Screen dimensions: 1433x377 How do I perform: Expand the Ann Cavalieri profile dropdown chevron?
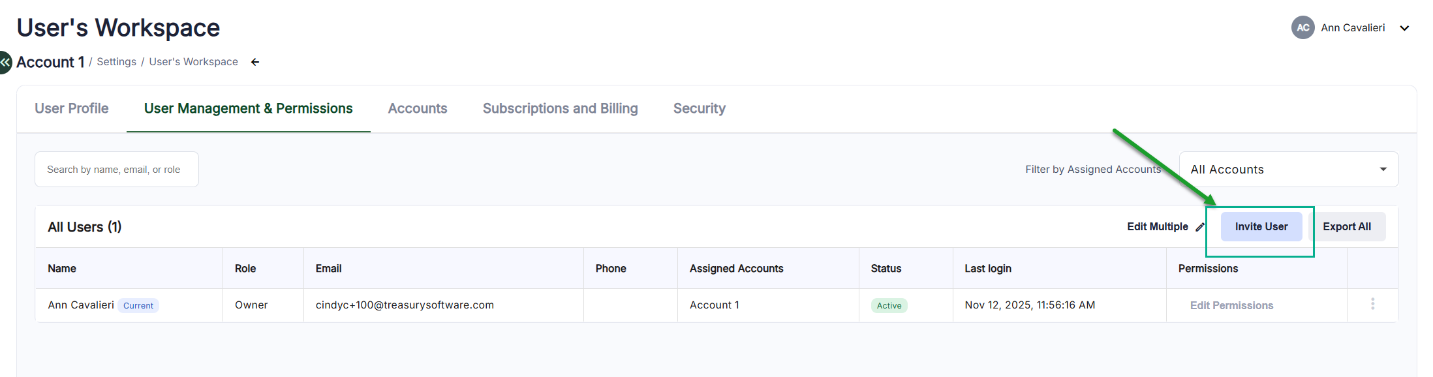click(1404, 28)
